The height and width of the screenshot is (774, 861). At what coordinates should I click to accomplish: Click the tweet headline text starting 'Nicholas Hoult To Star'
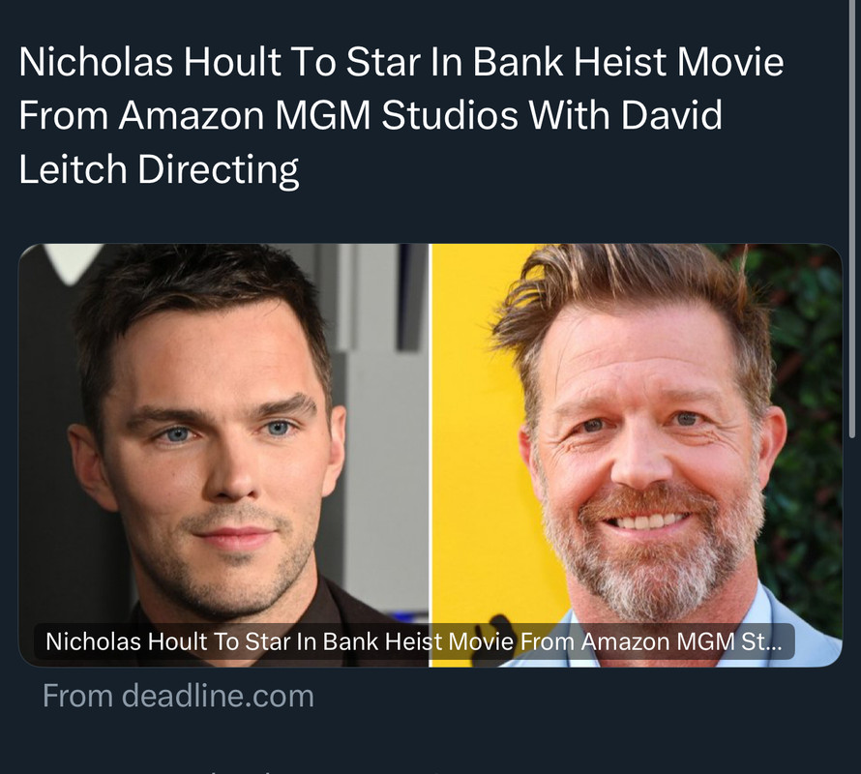[x=401, y=115]
